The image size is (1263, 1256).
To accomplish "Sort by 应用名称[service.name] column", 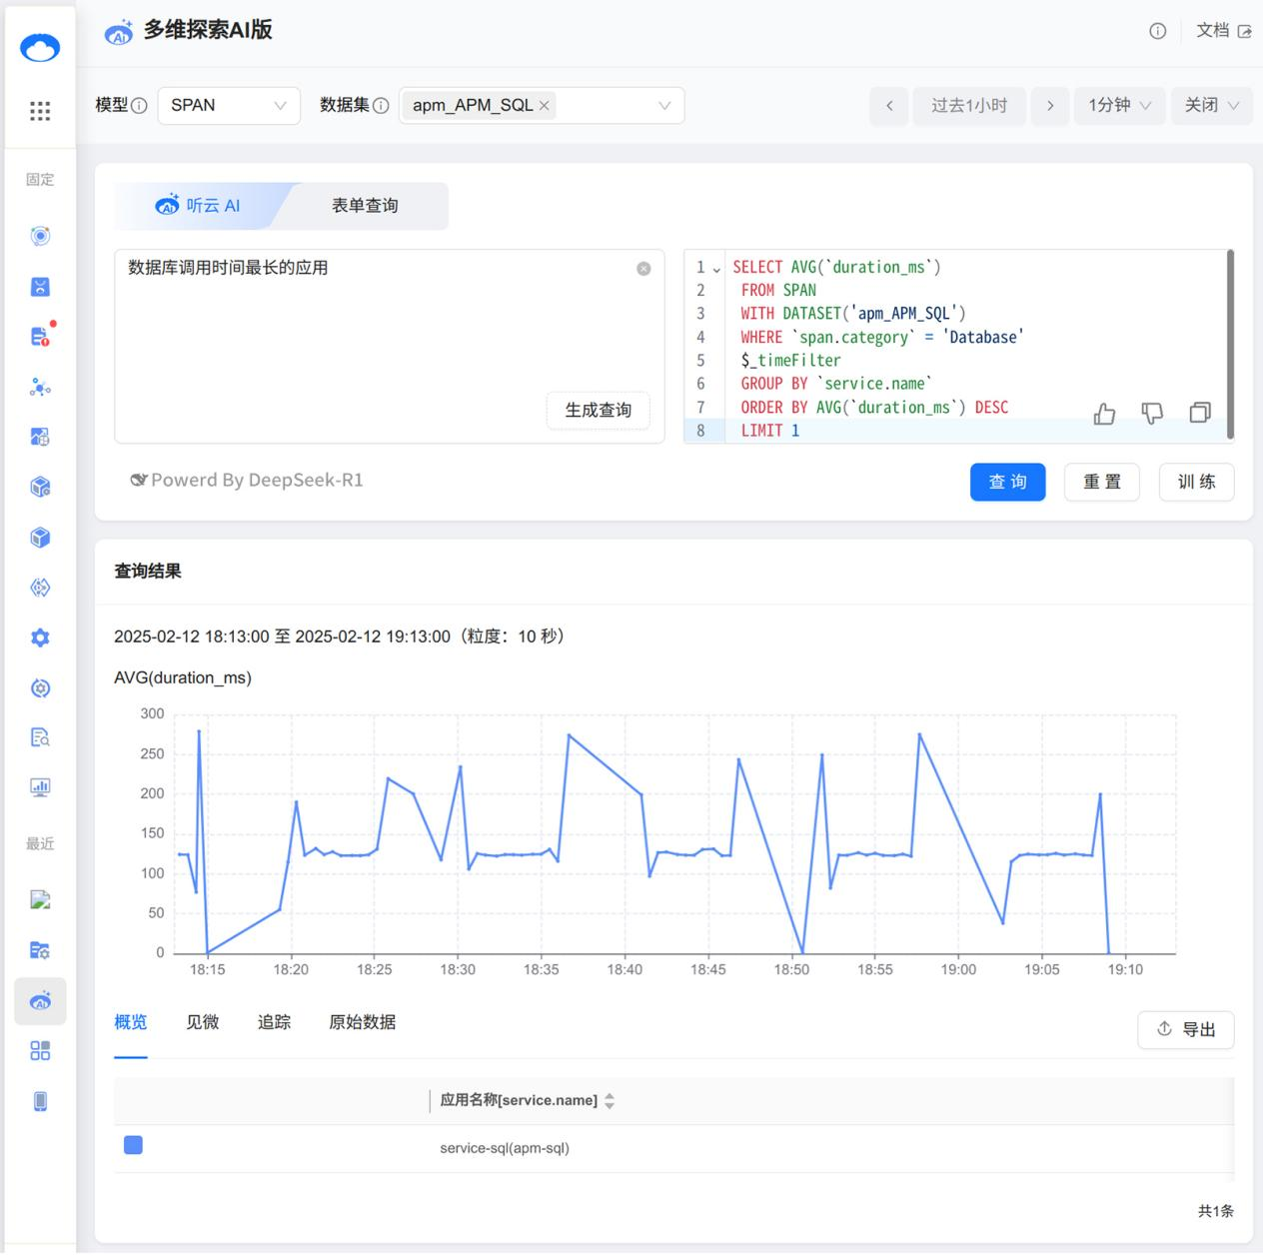I will coord(610,1101).
